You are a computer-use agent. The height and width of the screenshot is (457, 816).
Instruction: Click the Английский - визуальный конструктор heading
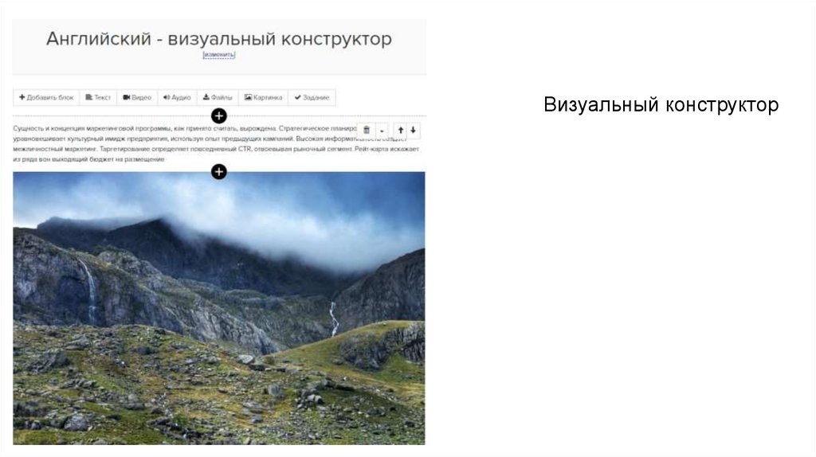(x=219, y=38)
